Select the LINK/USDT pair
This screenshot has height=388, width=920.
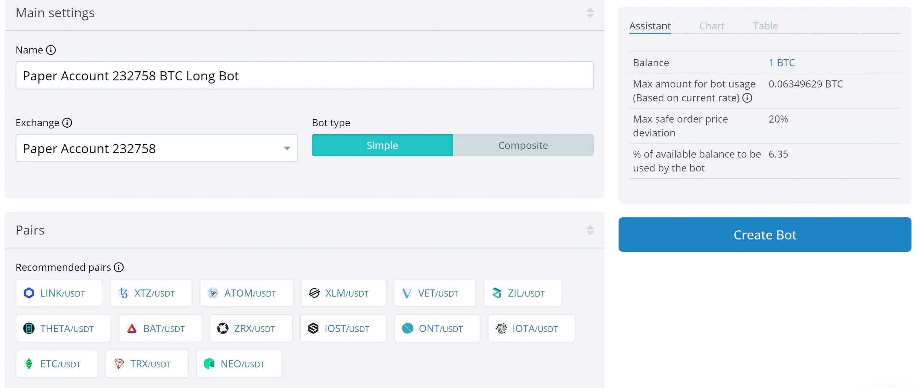click(x=59, y=293)
